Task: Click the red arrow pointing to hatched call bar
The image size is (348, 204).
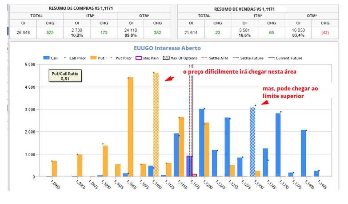Action: click(264, 102)
